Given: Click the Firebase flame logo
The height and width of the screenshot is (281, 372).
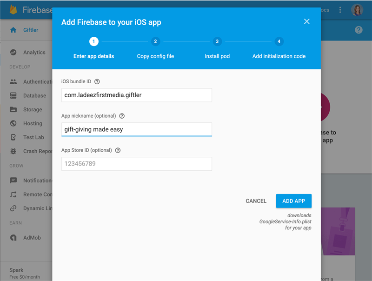Looking at the screenshot, I should pyautogui.click(x=13, y=9).
